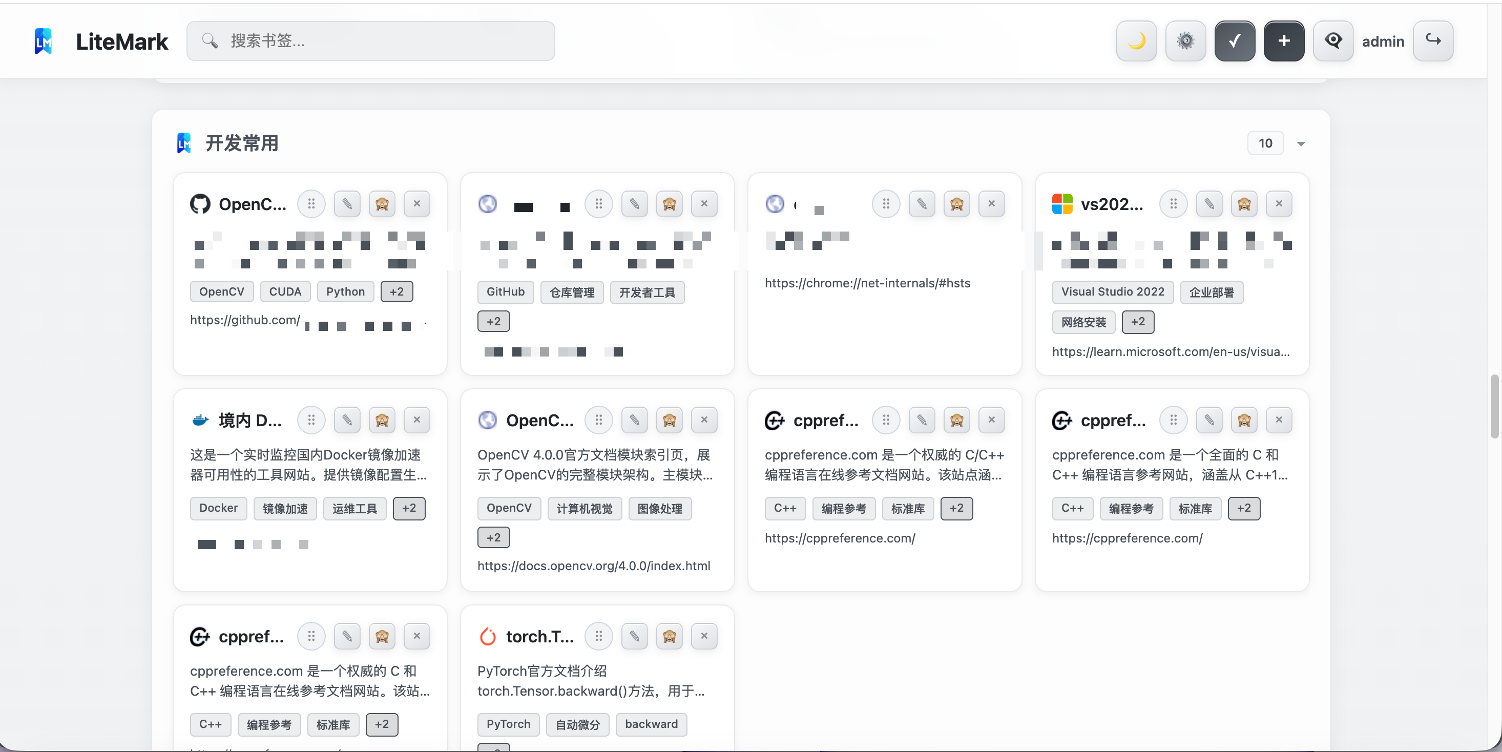Screen dimensions: 1502x752
Task: Select the Python tag
Action: pyautogui.click(x=345, y=292)
